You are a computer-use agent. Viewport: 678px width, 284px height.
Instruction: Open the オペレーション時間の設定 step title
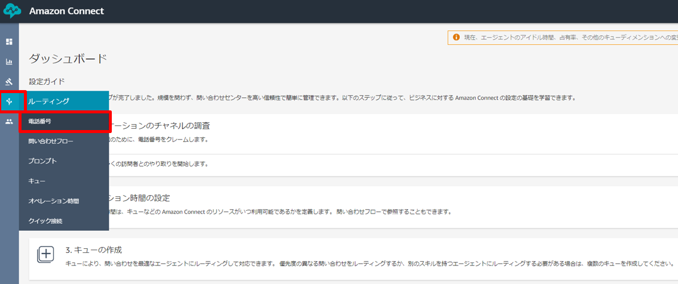pyautogui.click(x=139, y=198)
